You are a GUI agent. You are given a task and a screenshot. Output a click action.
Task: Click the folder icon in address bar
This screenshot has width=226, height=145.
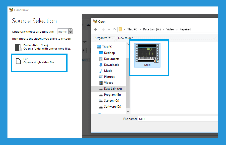[x=120, y=29]
